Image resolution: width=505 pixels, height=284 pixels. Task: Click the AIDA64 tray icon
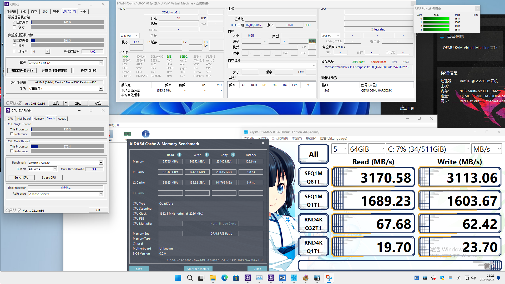click(417, 278)
